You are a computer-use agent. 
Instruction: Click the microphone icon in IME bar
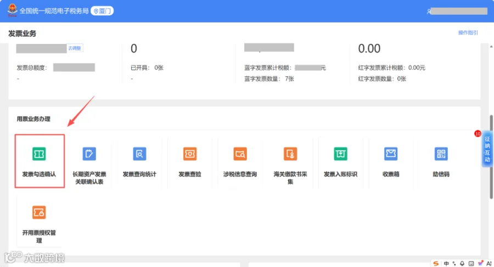[462, 264]
